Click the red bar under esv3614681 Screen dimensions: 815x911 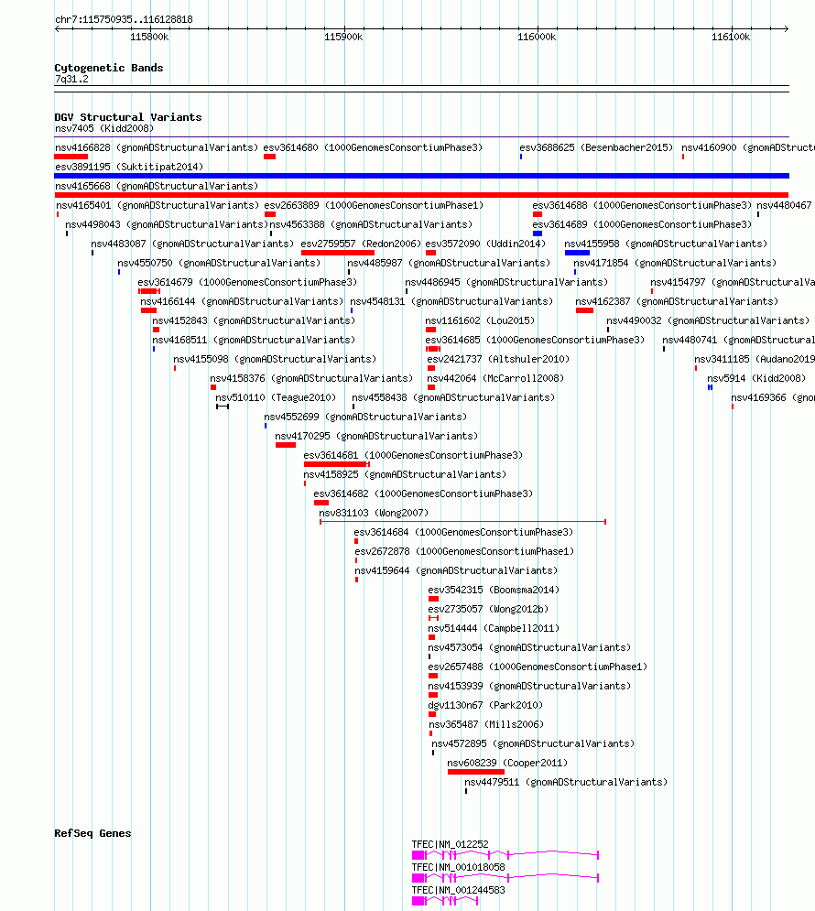[x=336, y=464]
